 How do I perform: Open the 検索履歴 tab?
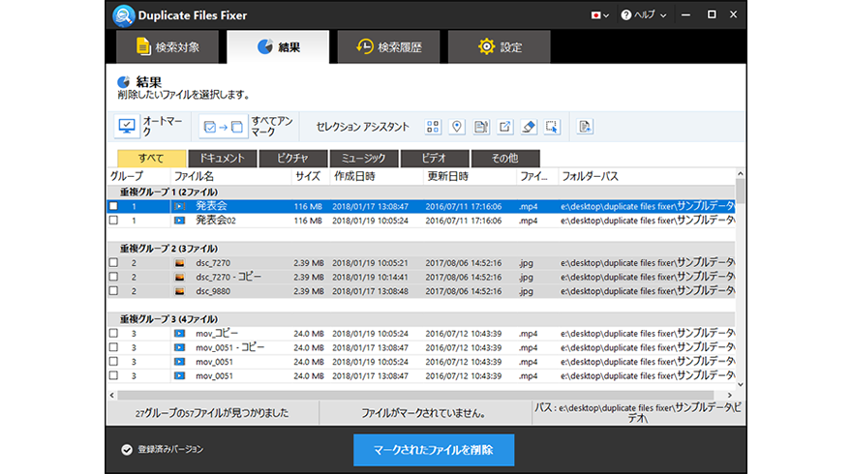[x=388, y=47]
